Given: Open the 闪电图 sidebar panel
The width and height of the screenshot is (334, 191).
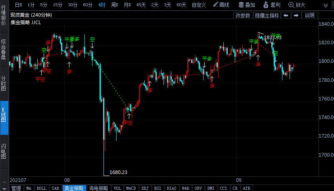Looking at the screenshot, I should point(4,151).
